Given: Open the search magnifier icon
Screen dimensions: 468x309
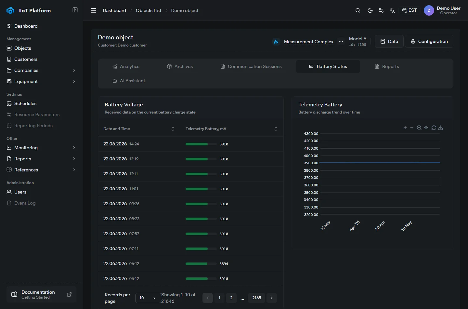Looking at the screenshot, I should pos(358,10).
